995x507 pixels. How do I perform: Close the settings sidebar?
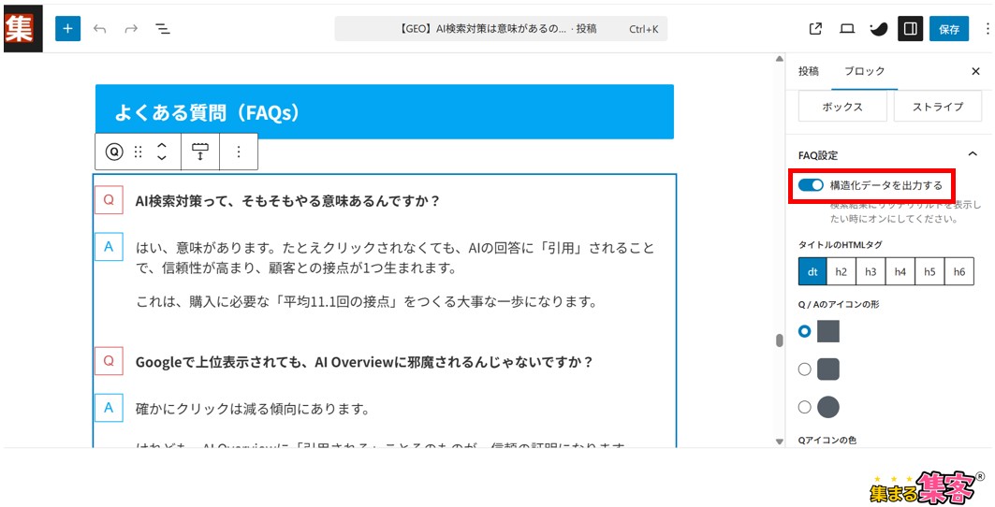(976, 71)
